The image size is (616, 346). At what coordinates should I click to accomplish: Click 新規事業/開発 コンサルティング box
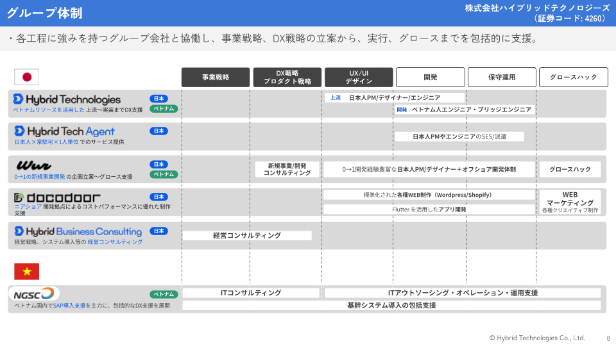287,169
